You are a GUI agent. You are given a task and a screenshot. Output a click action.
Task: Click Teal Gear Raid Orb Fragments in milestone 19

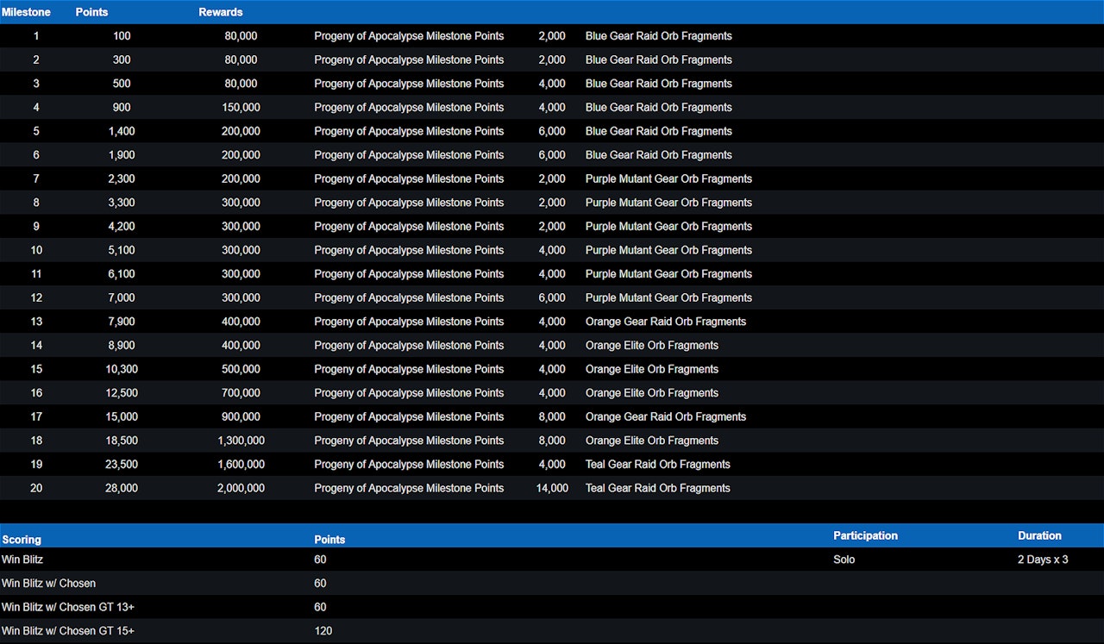pos(657,464)
